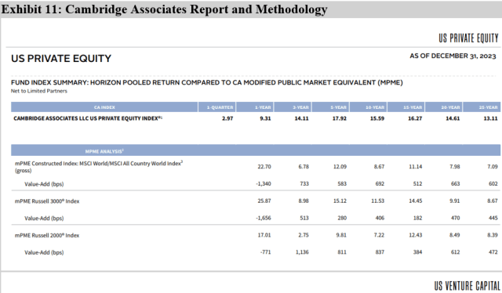This screenshot has width=502, height=293.
Task: Click the CA INDEX column header
Action: (104, 107)
